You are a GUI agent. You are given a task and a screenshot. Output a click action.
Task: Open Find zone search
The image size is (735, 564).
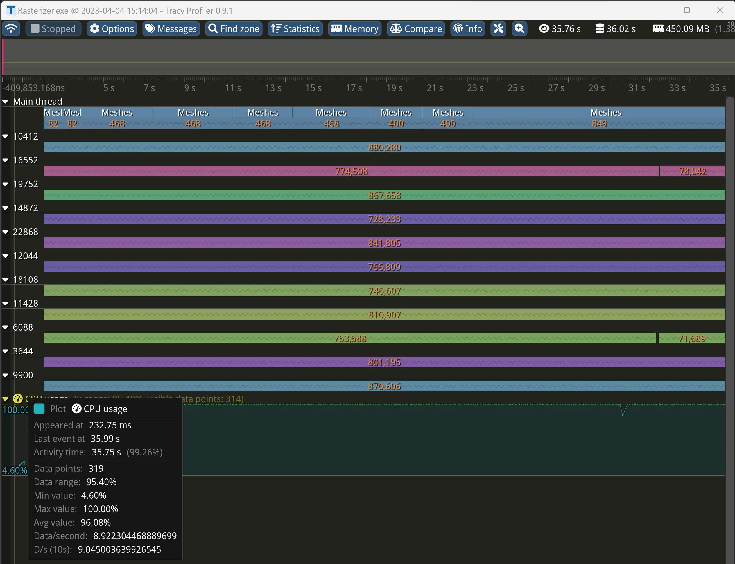pyautogui.click(x=234, y=28)
